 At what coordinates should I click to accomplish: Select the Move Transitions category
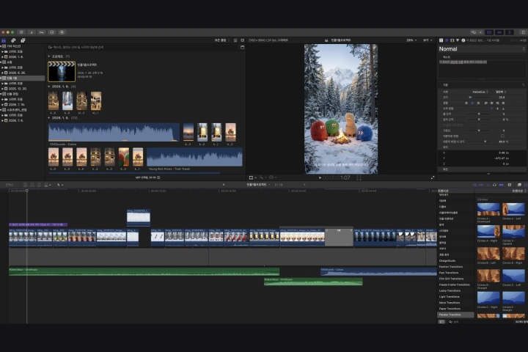click(450, 303)
